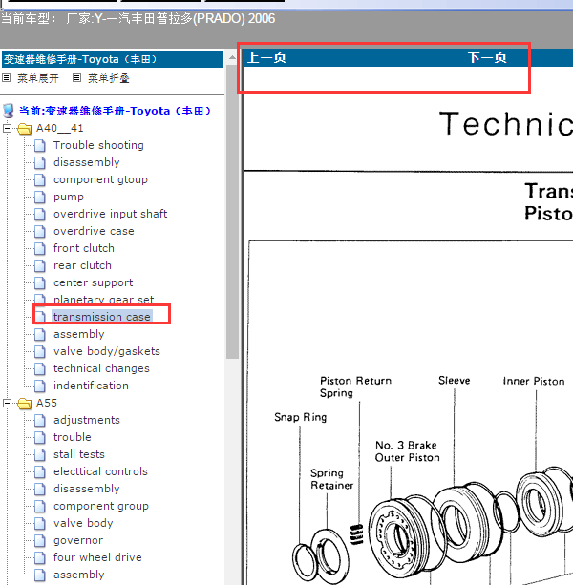This screenshot has width=573, height=585.
Task: Open assembly under A40__41
Action: click(79, 334)
